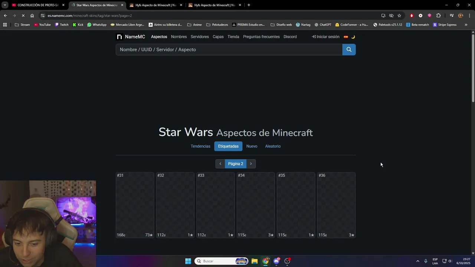Open Preguntas frecuentes page

point(261,37)
